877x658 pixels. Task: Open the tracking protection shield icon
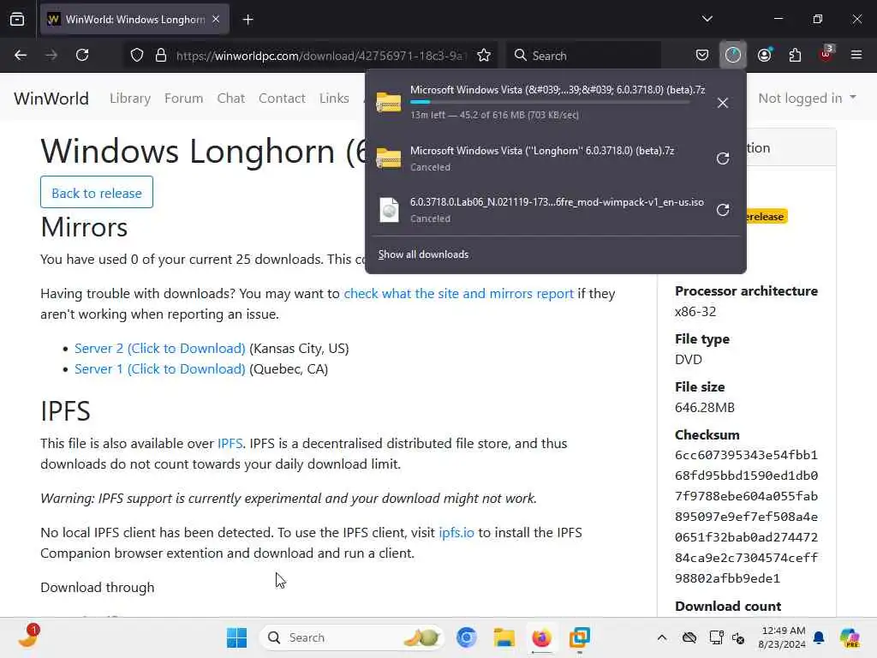point(137,56)
